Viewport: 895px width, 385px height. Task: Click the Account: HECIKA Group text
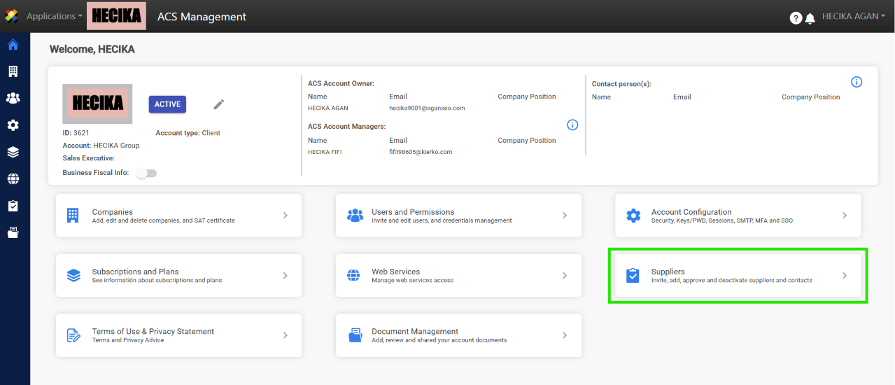click(x=101, y=146)
